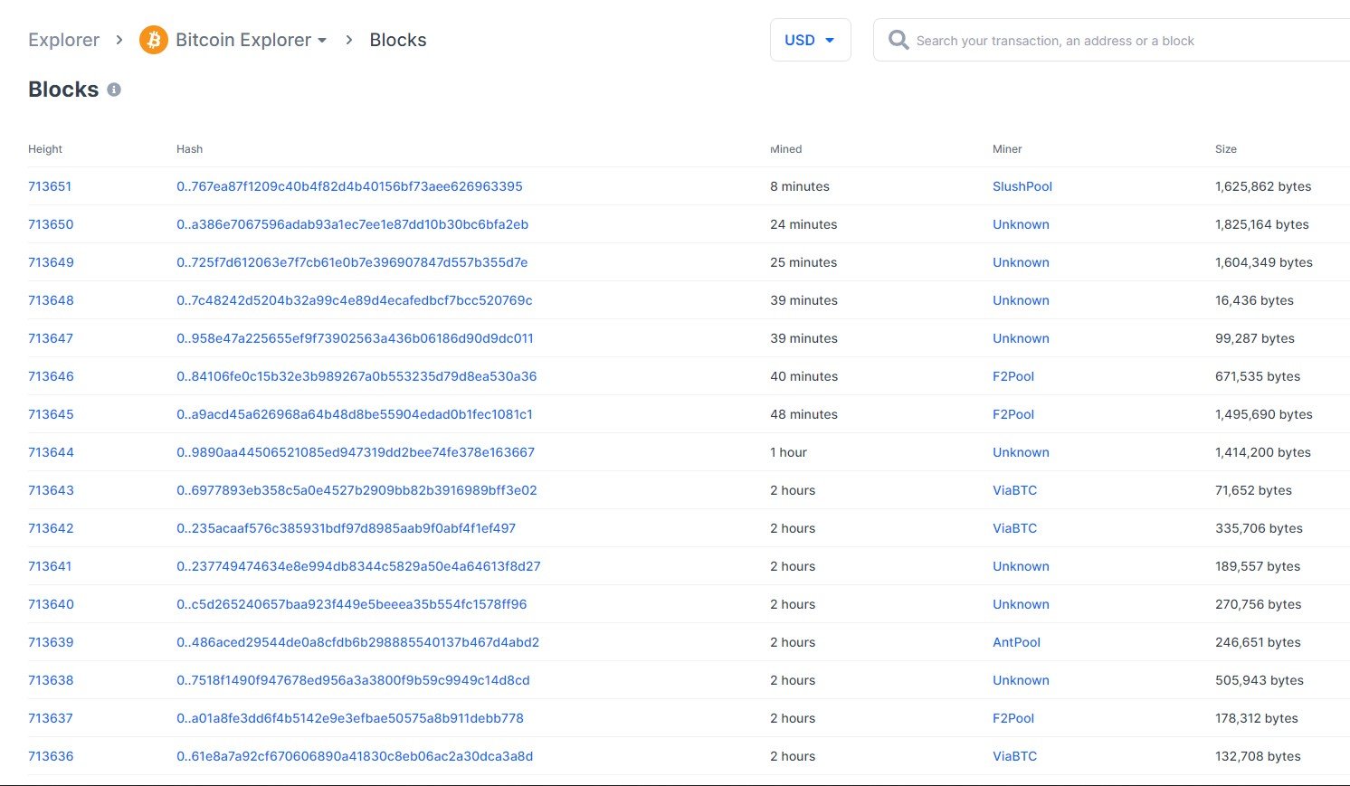This screenshot has height=786, width=1350.
Task: Click the Mined column header
Action: pos(786,149)
